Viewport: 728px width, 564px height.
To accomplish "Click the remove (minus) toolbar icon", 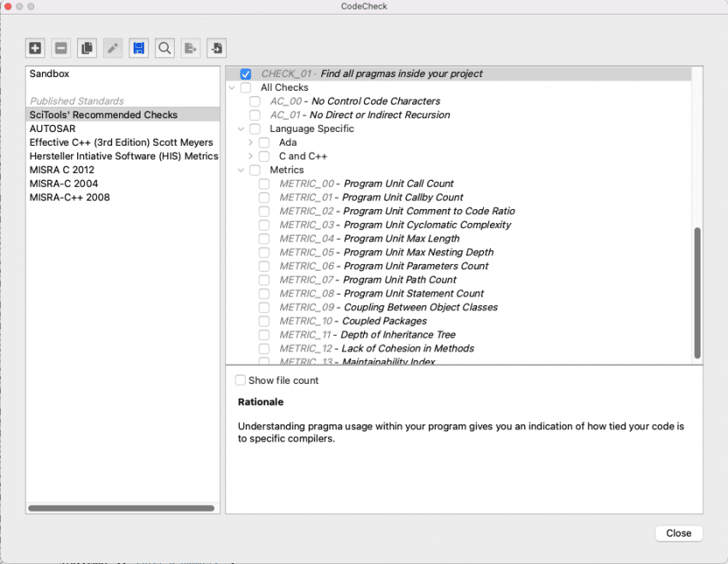I will tap(61, 48).
